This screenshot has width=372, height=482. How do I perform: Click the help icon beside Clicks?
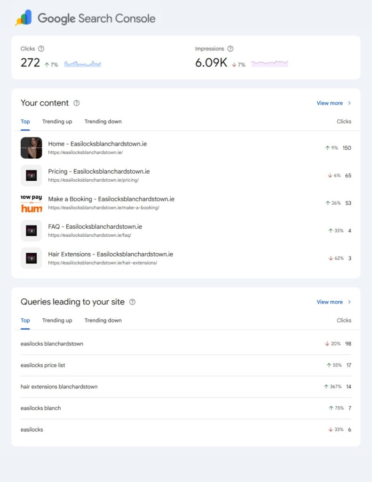pyautogui.click(x=41, y=48)
